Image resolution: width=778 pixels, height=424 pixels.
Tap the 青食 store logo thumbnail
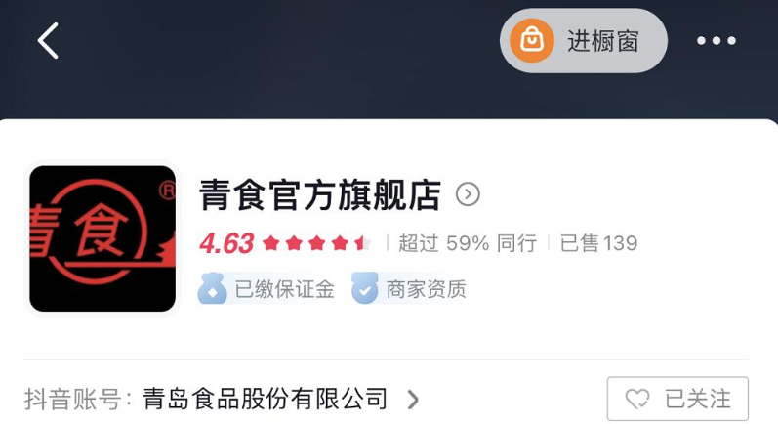click(102, 238)
